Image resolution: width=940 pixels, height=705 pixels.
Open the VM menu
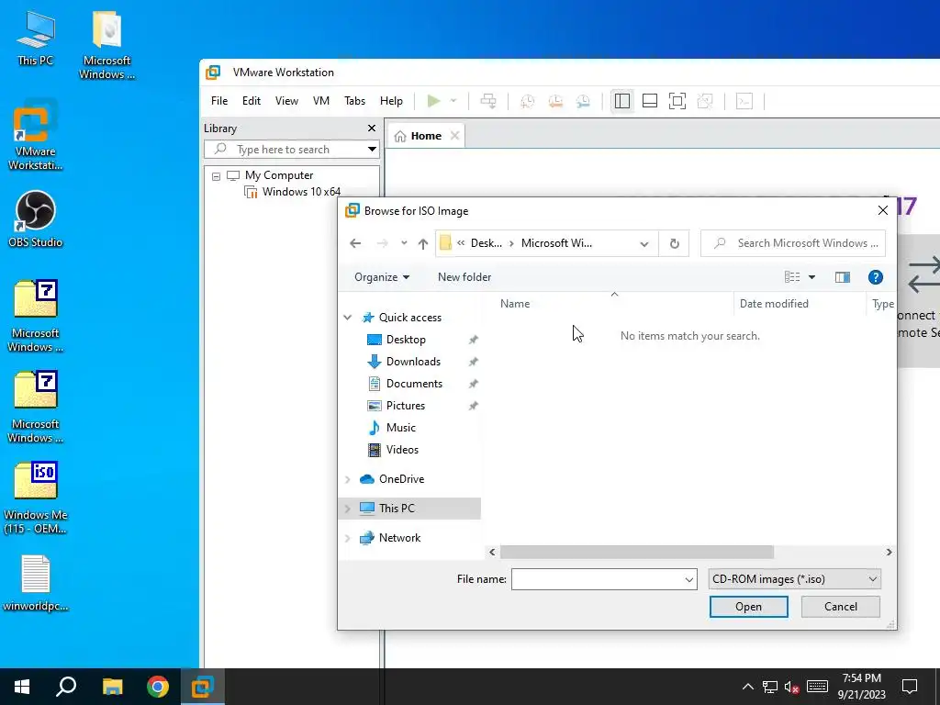[321, 101]
